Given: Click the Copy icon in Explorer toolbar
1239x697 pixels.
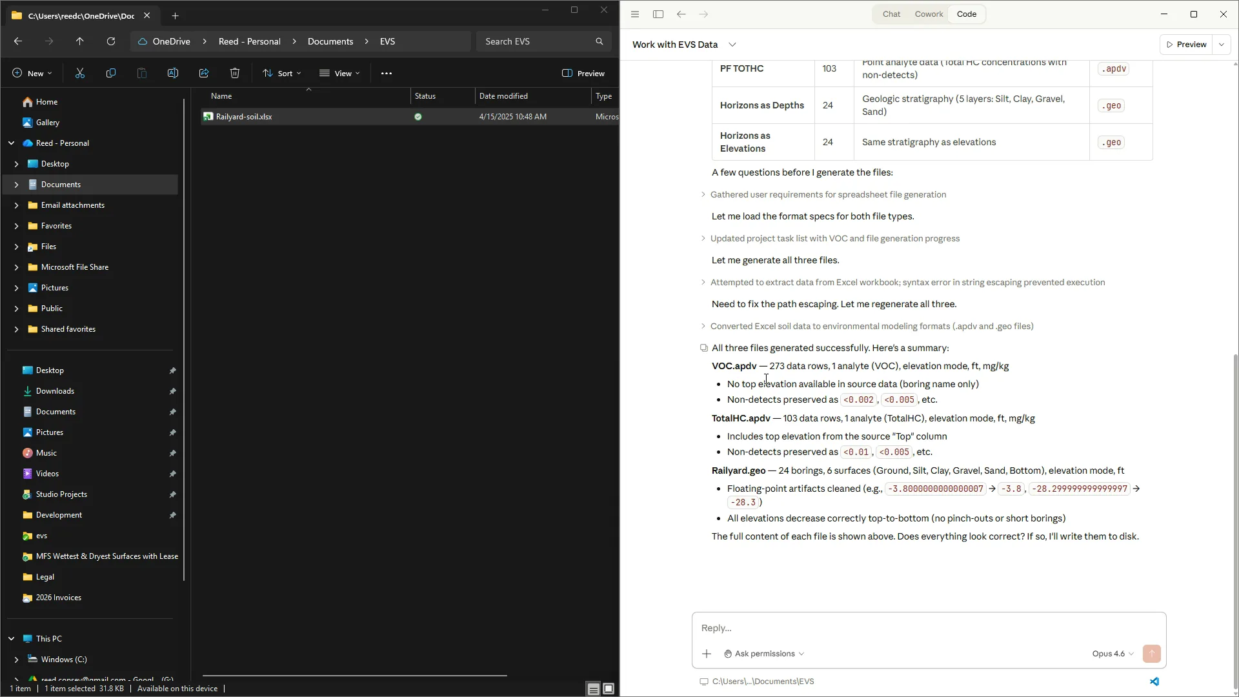Looking at the screenshot, I should tap(111, 74).
